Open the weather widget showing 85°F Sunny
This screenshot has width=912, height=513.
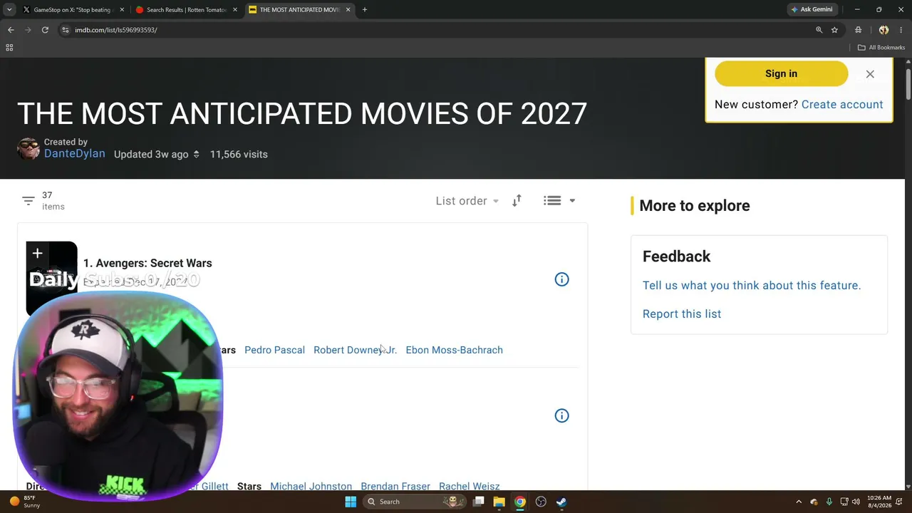26,502
